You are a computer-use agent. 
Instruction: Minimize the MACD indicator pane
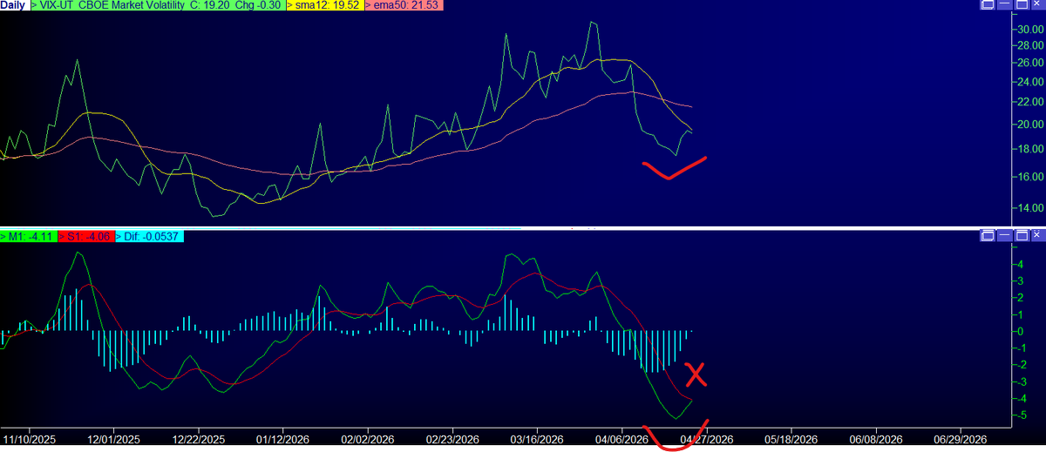click(1003, 236)
